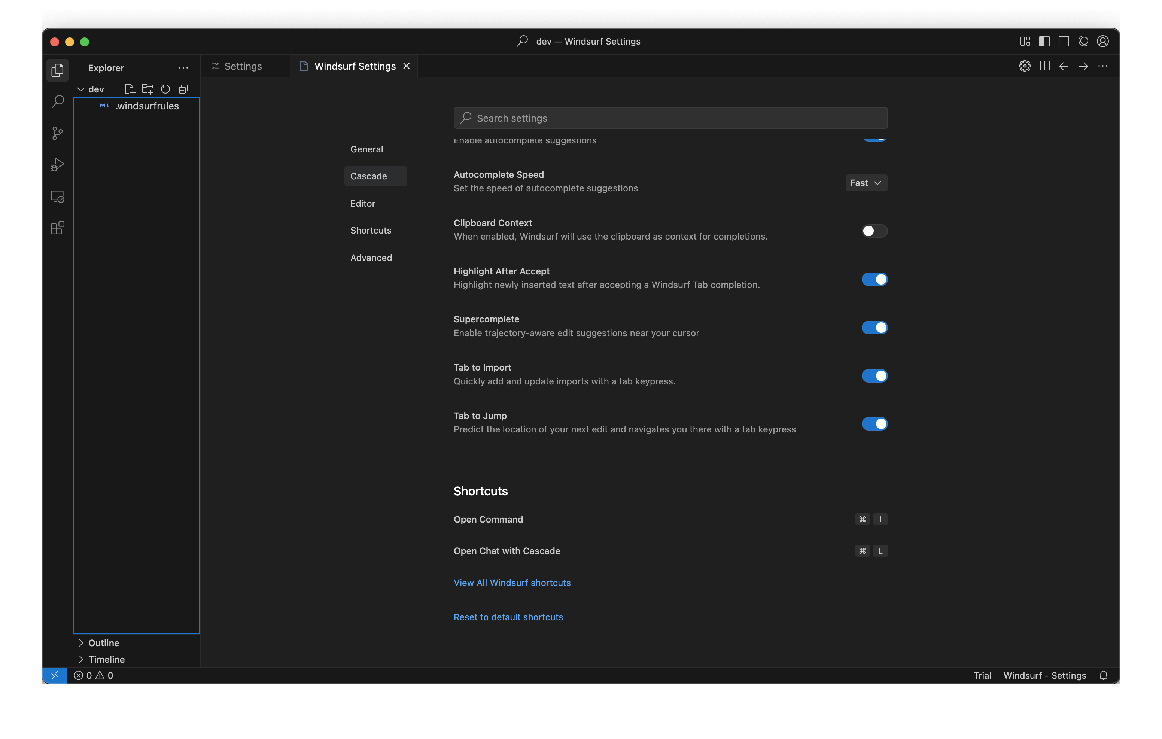The height and width of the screenshot is (739, 1162).
Task: Click View All Windsurf shortcuts link
Action: click(x=512, y=583)
